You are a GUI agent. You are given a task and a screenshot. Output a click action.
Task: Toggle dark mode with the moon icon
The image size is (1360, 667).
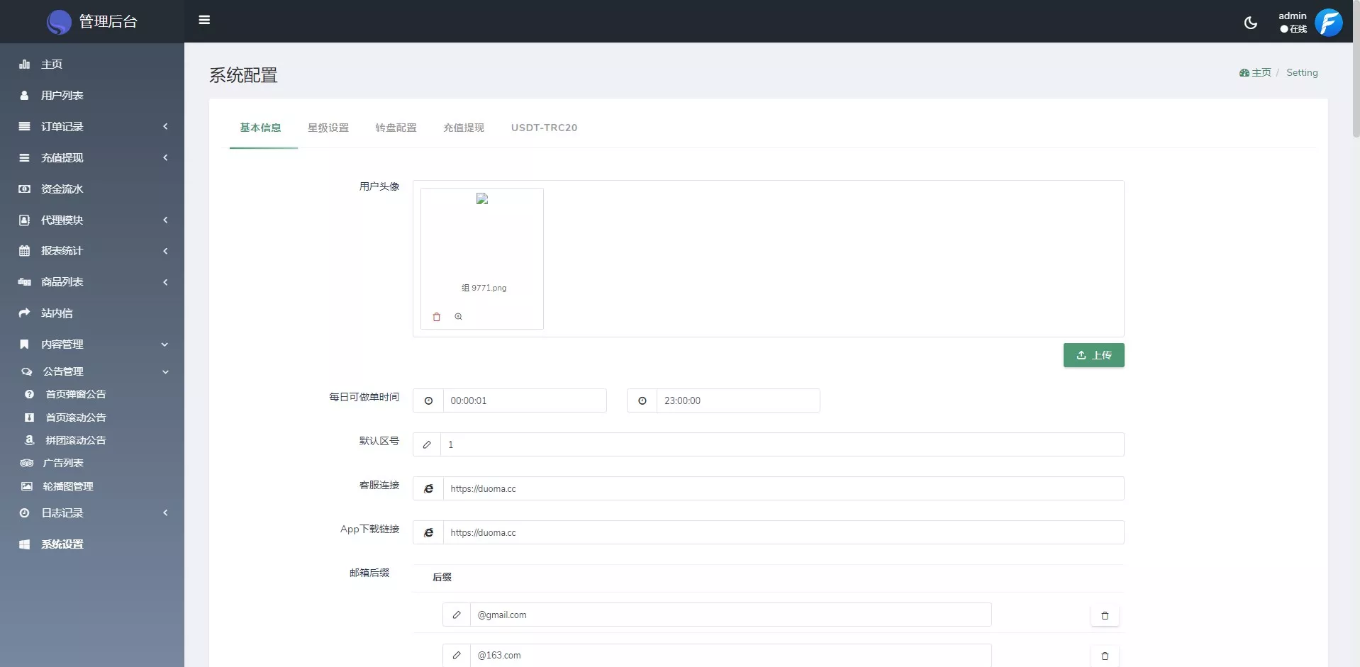[x=1250, y=22]
